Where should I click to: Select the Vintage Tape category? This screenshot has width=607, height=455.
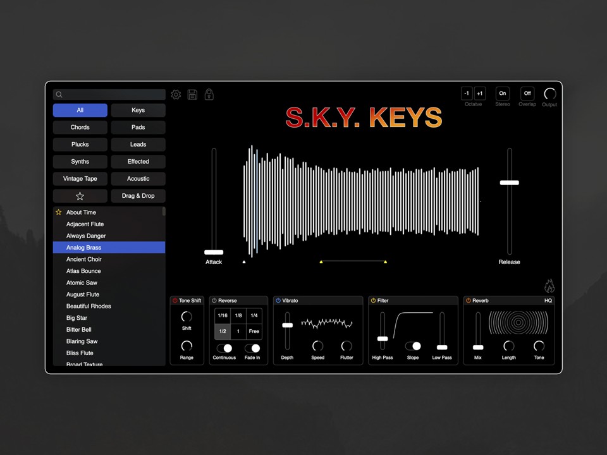click(x=80, y=179)
